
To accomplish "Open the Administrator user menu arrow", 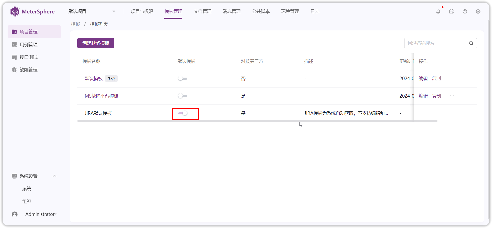I will (56, 214).
